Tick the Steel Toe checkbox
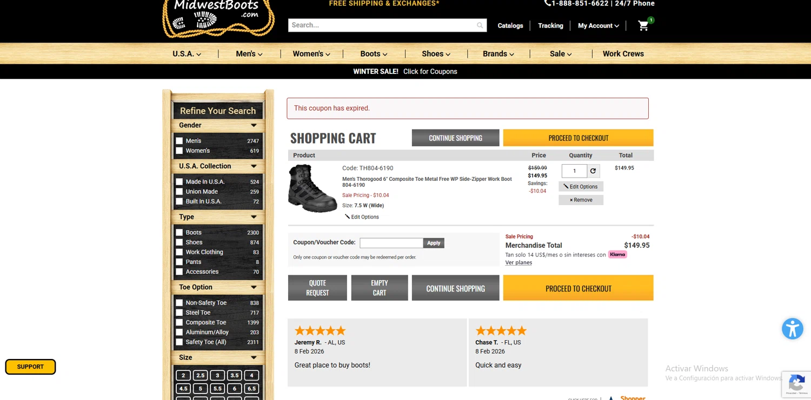Screen dimensions: 811x400 (x=180, y=313)
